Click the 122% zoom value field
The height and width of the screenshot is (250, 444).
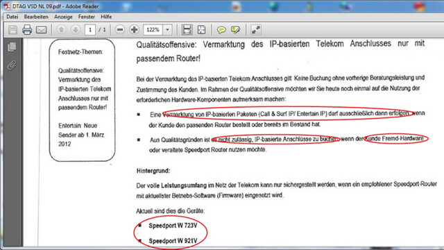[153, 30]
